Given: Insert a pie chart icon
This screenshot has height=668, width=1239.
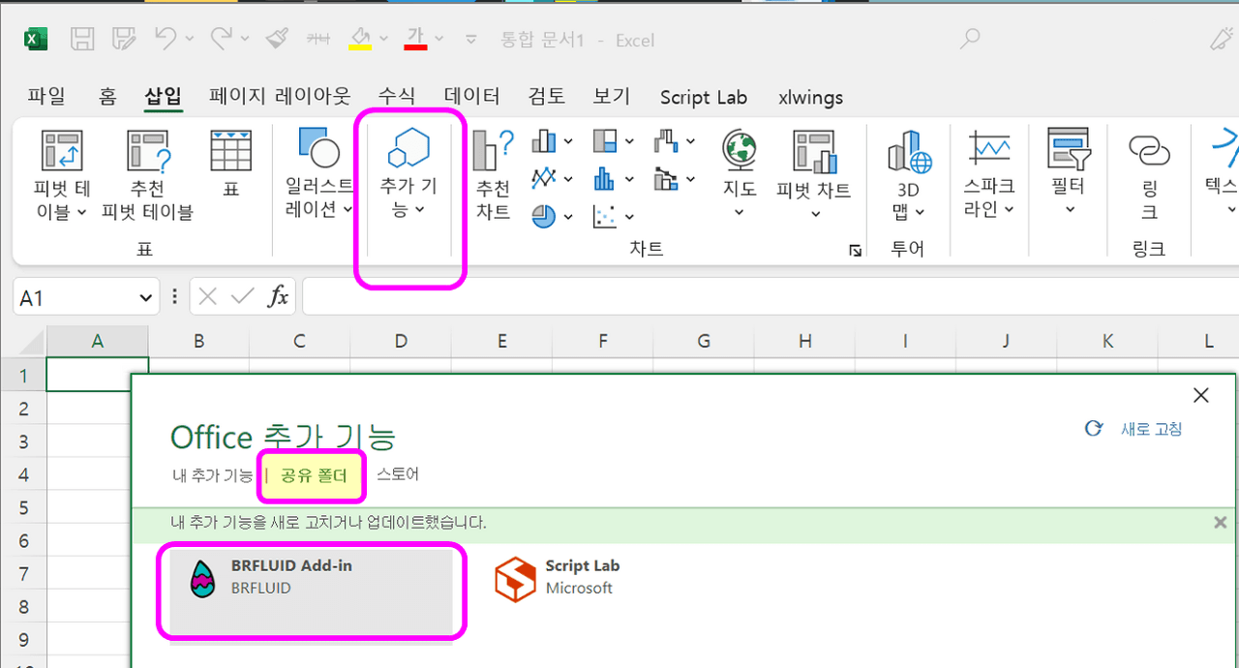Looking at the screenshot, I should pos(544,215).
